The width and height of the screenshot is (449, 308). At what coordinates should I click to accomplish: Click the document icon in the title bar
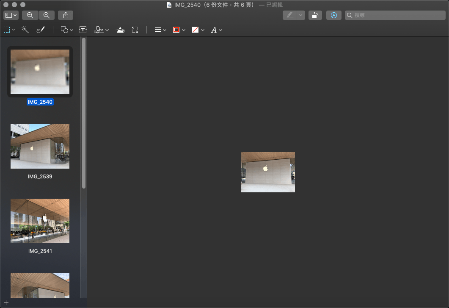point(169,5)
